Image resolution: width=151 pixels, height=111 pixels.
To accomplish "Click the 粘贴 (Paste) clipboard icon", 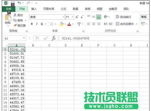I will 8,17.
